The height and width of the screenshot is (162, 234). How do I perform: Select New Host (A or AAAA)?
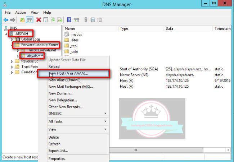point(73,73)
